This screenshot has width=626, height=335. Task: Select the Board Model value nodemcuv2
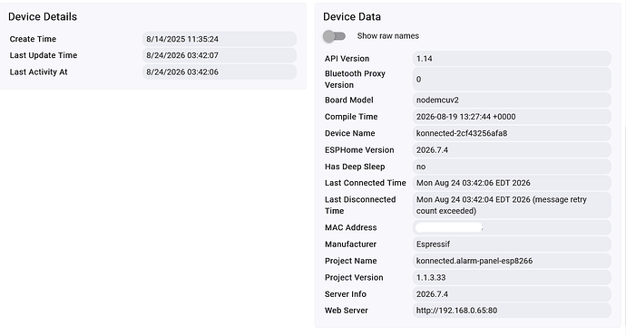point(512,100)
